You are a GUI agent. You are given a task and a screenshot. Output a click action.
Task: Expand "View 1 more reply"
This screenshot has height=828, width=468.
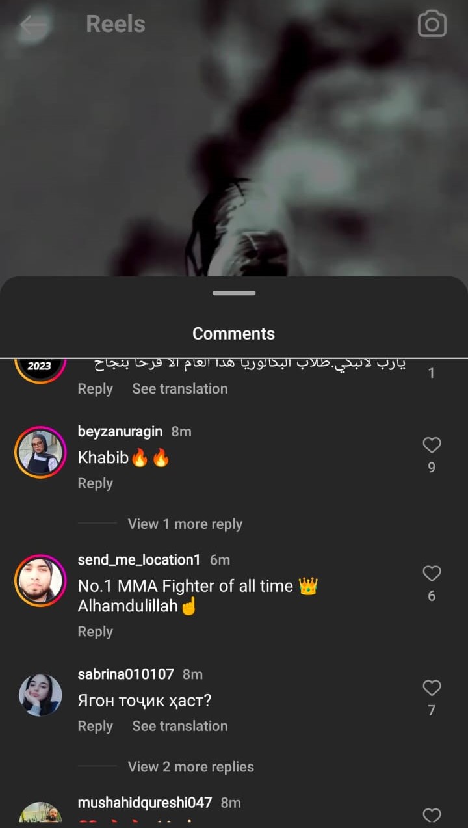[185, 524]
